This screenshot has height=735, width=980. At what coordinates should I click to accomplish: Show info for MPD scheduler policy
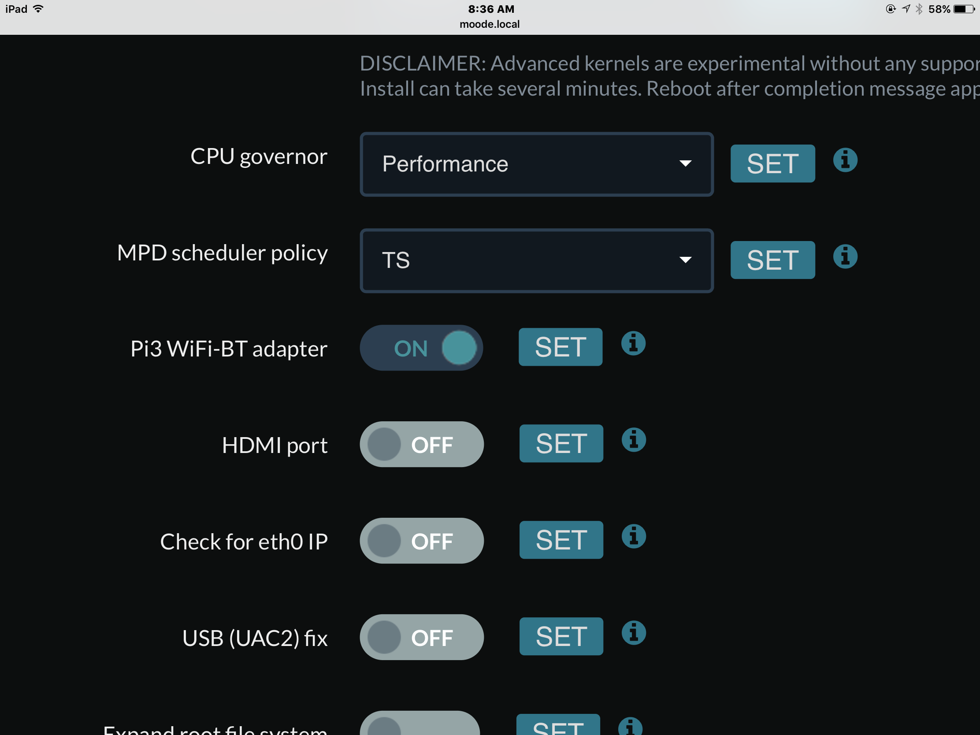(845, 256)
